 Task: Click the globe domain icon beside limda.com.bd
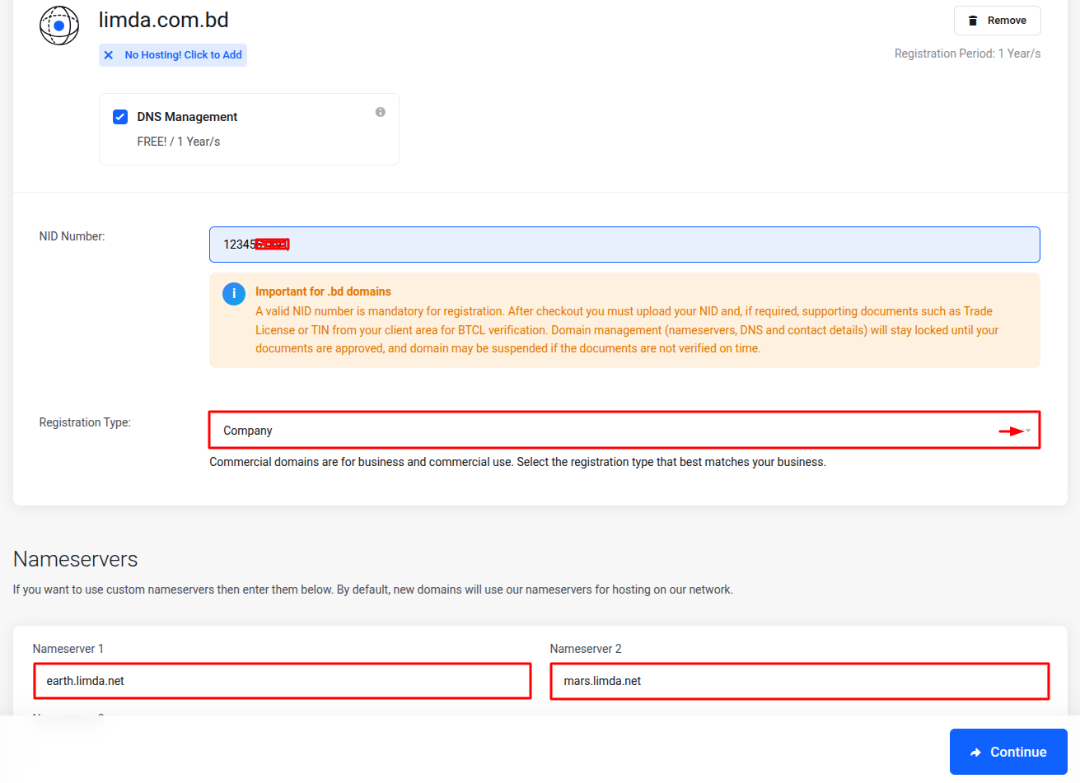[59, 26]
